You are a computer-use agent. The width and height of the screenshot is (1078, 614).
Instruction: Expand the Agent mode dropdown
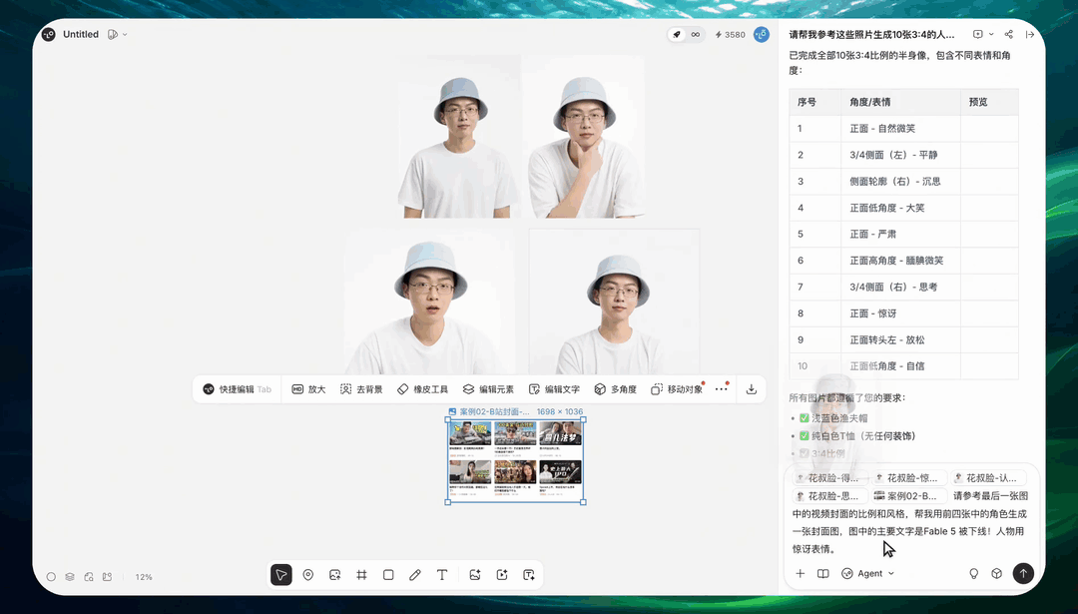867,573
